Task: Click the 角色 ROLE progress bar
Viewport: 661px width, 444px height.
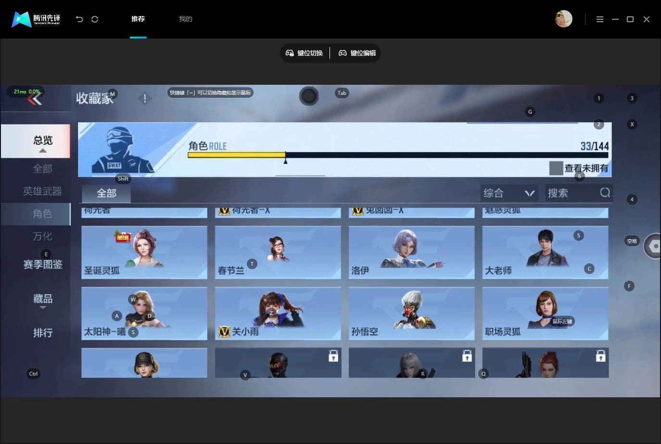Action: tap(398, 155)
